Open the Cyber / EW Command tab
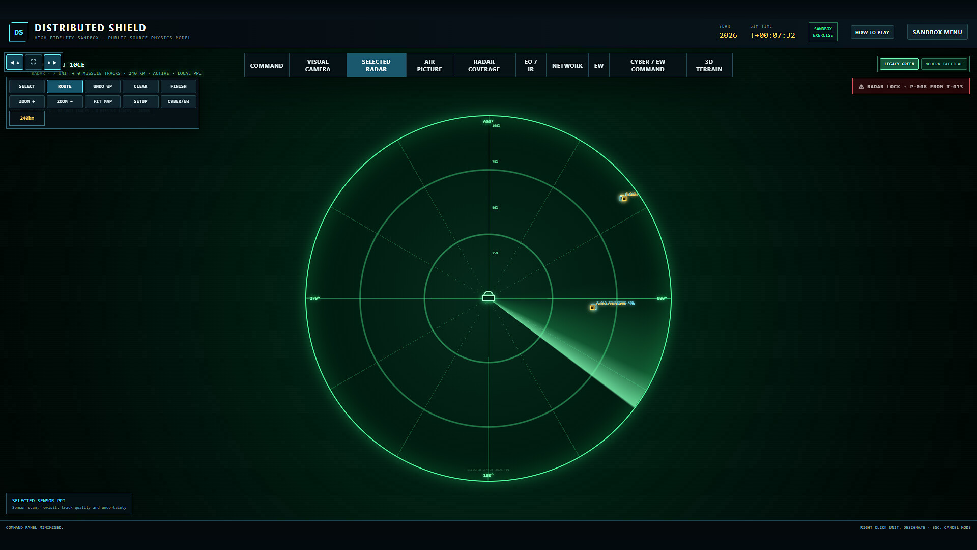The image size is (977, 550). click(648, 66)
